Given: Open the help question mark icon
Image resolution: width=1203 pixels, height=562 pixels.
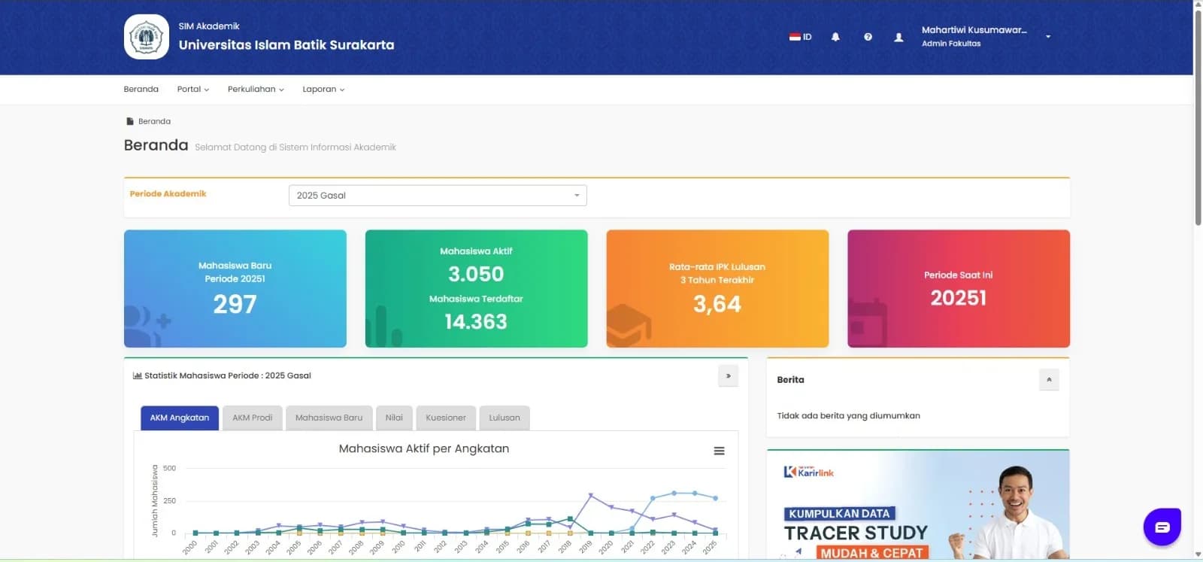Looking at the screenshot, I should pyautogui.click(x=868, y=37).
